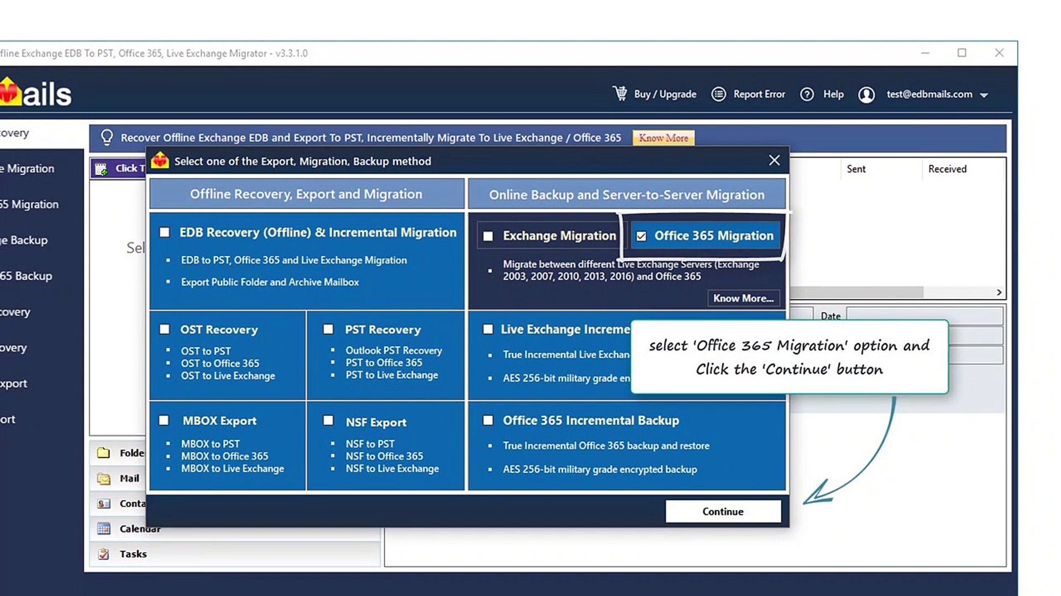Click the Tasks checklist icon
The image size is (1061, 596).
[x=103, y=554]
